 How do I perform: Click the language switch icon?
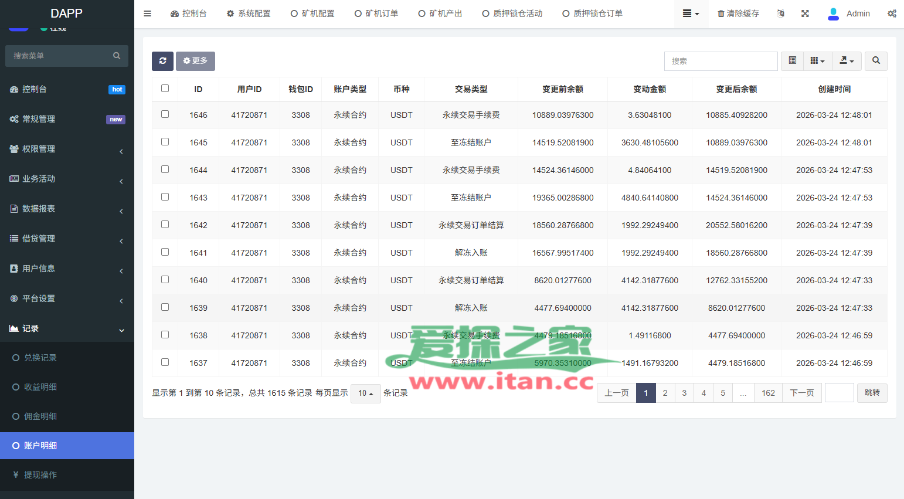click(x=780, y=13)
